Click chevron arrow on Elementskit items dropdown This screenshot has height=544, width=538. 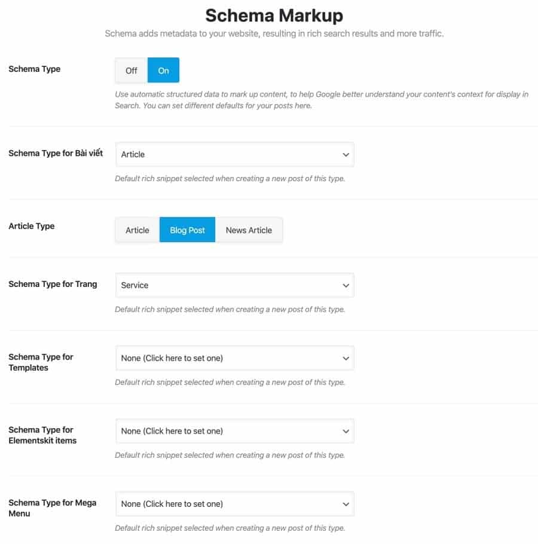346,432
